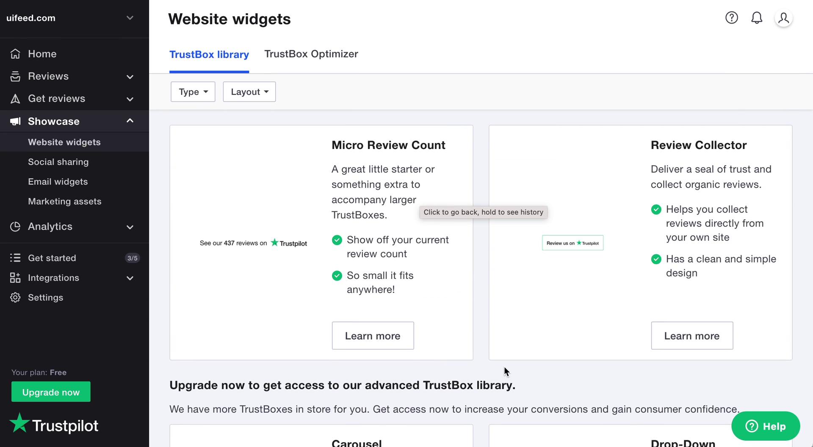The width and height of the screenshot is (813, 447).
Task: Open Marketing assets in the sidebar
Action: tap(65, 201)
